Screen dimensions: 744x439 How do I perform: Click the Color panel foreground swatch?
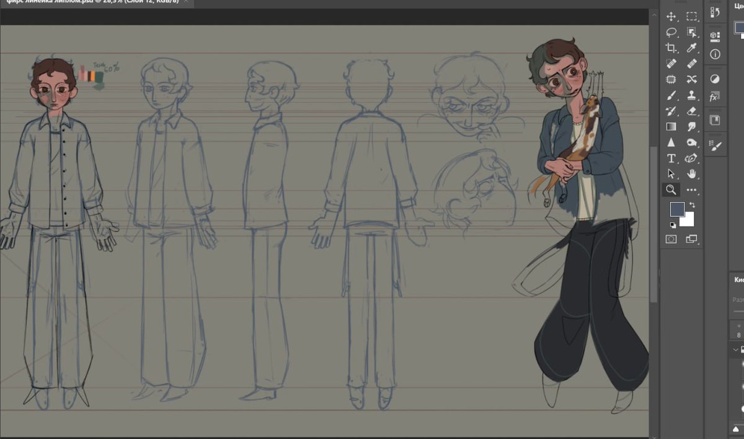(x=739, y=28)
